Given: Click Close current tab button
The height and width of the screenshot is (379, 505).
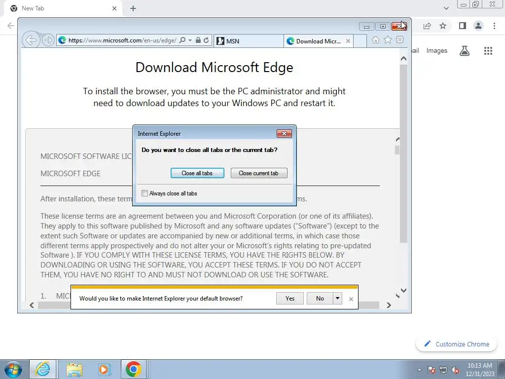Looking at the screenshot, I should (x=258, y=173).
